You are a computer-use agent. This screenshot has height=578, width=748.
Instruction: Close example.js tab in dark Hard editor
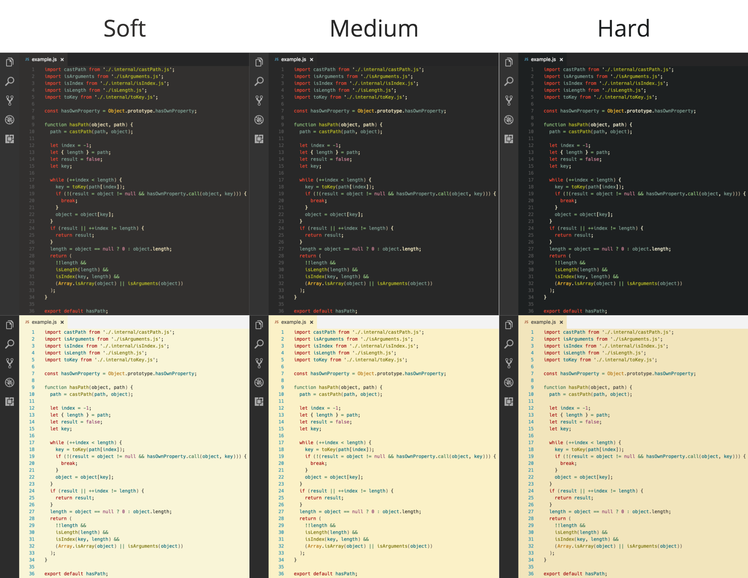[x=561, y=60]
